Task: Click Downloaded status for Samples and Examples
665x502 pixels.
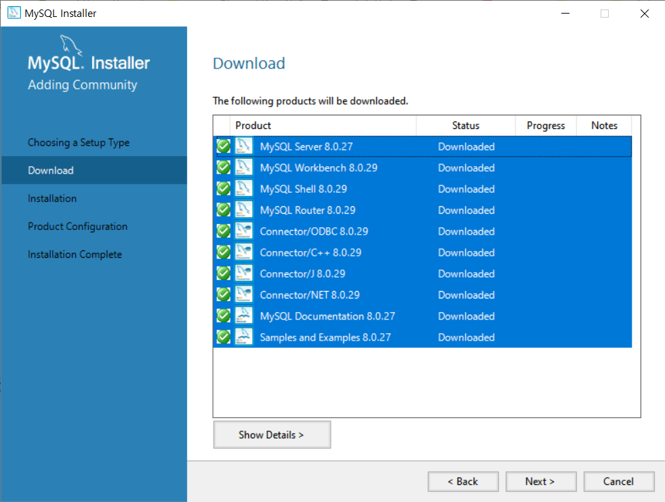Action: click(466, 338)
